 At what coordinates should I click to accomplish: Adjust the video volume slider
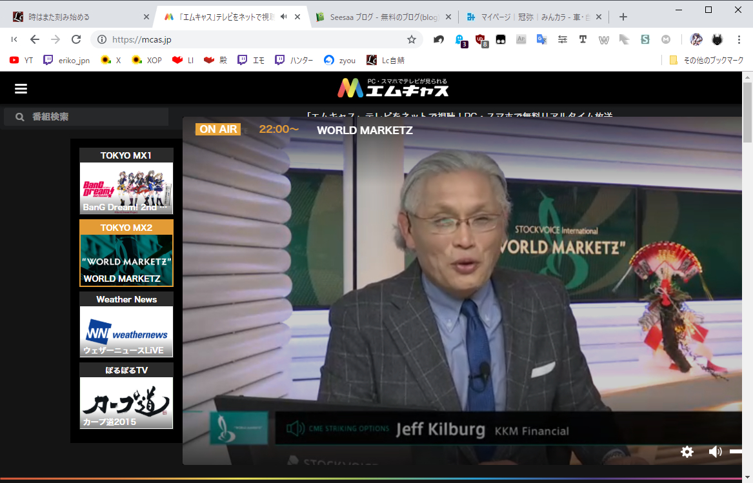coord(736,452)
